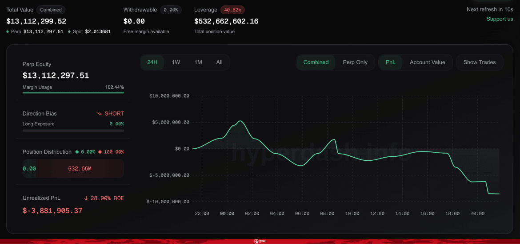This screenshot has width=520, height=244.
Task: Click the Long Exposure 0.00% value
Action: (117, 124)
